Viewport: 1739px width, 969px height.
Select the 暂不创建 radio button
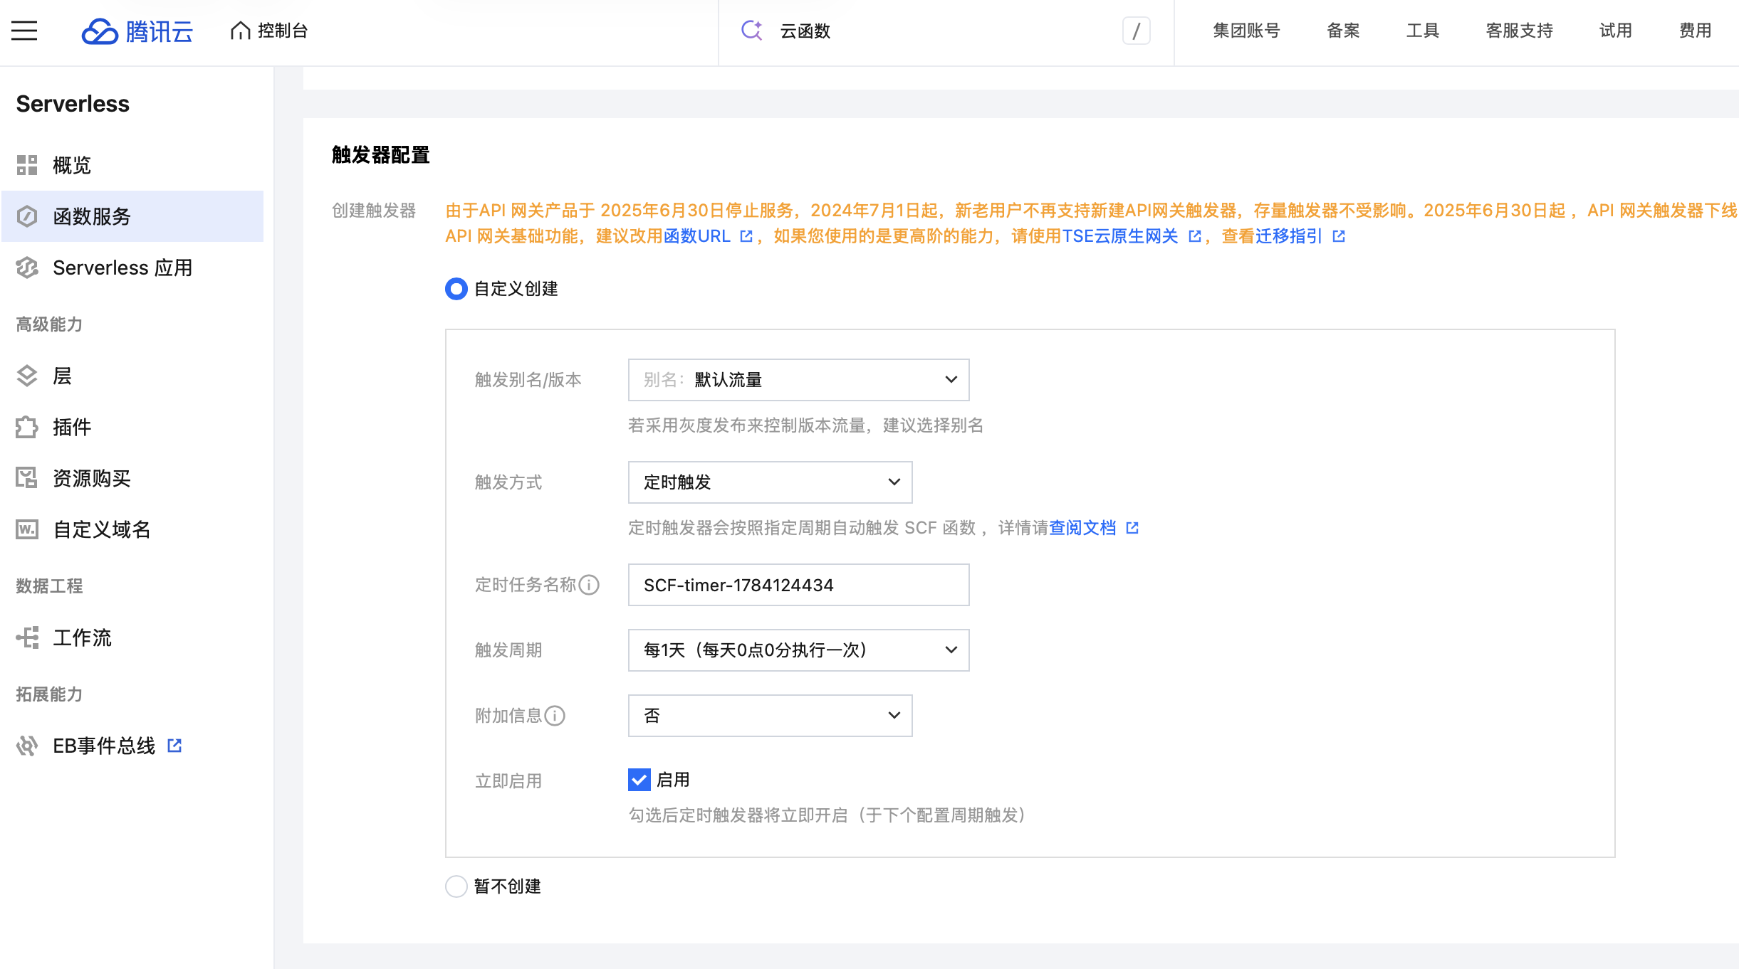click(x=456, y=886)
